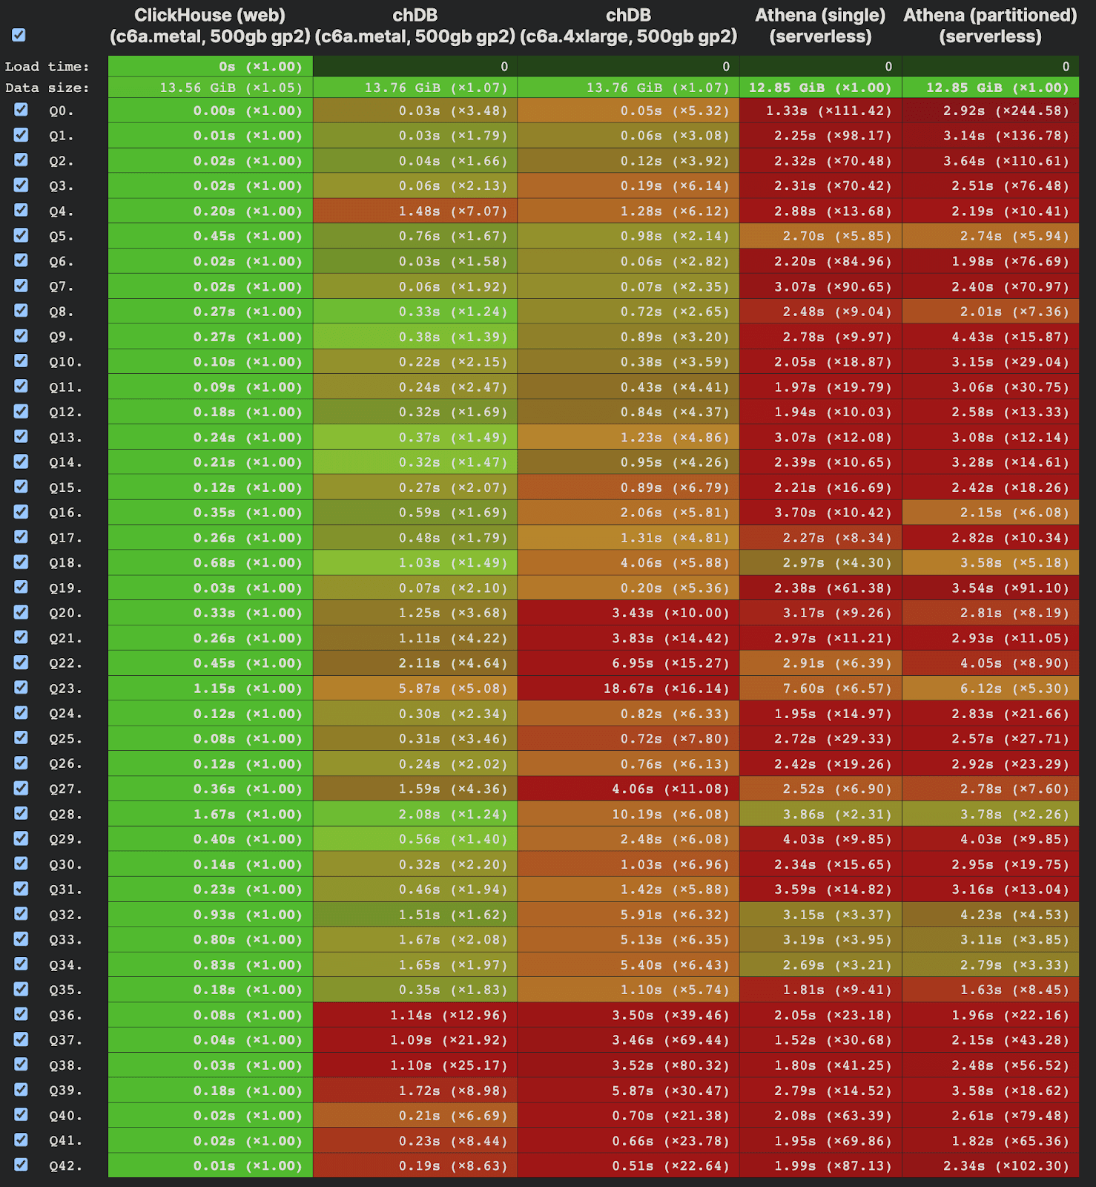Uncheck the Q1 query checkbox
The image size is (1096, 1187).
coord(21,135)
